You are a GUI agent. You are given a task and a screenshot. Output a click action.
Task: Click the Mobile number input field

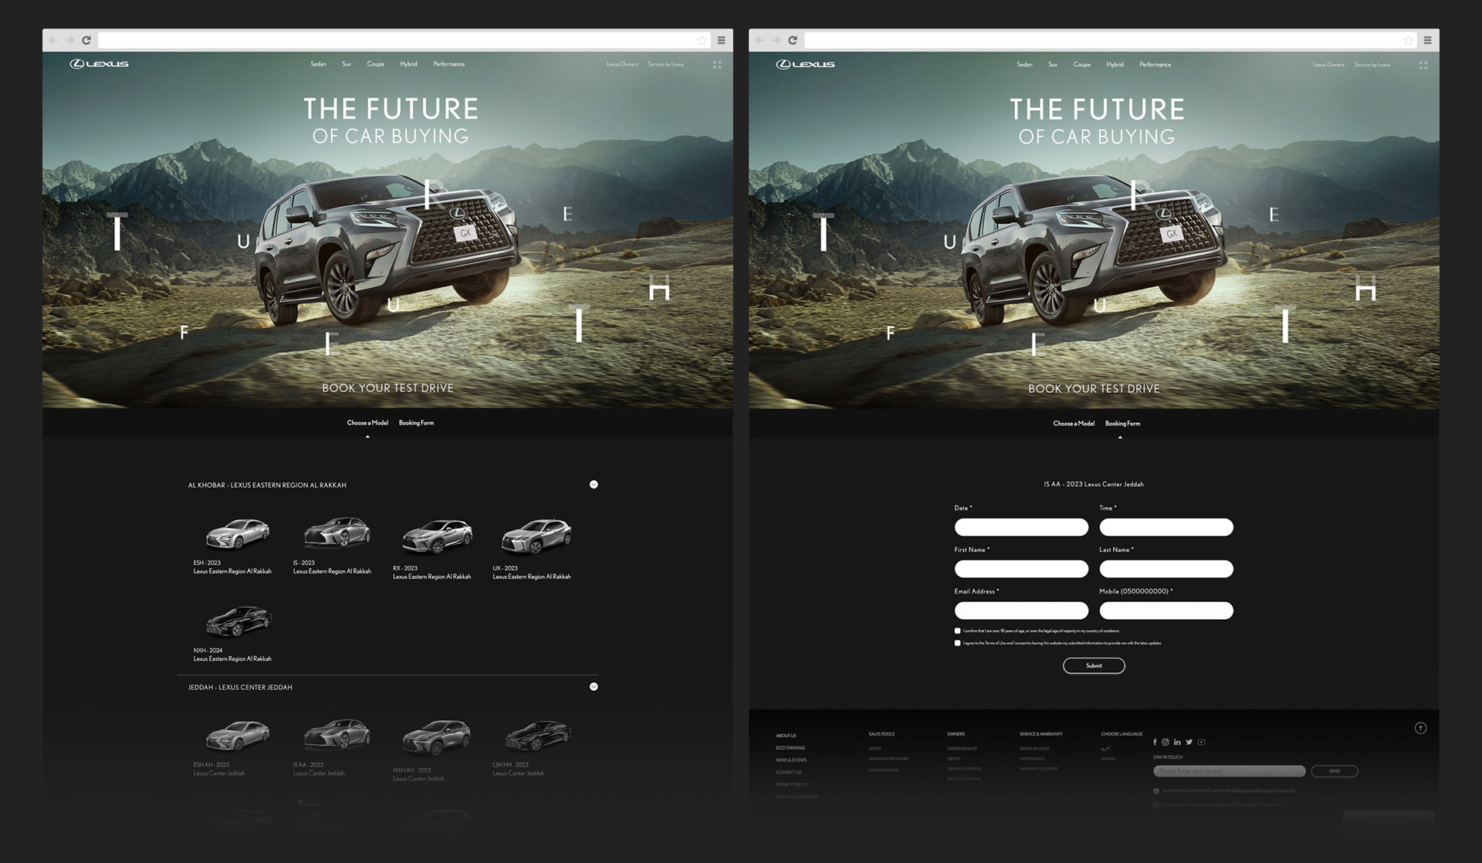tap(1166, 611)
